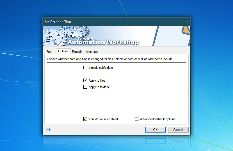
Task: Click the Cancel button
Action: click(x=178, y=130)
